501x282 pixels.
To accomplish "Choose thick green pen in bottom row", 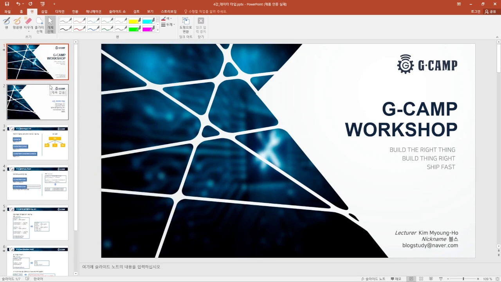I will pos(107,29).
